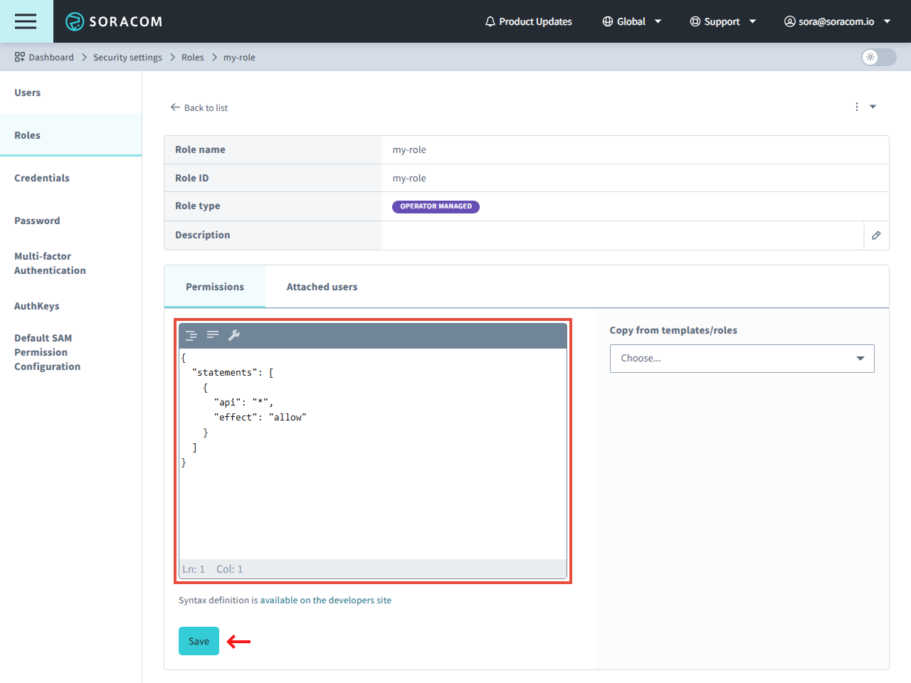Select the Permissions tab
Image resolution: width=911 pixels, height=683 pixels.
pos(214,287)
